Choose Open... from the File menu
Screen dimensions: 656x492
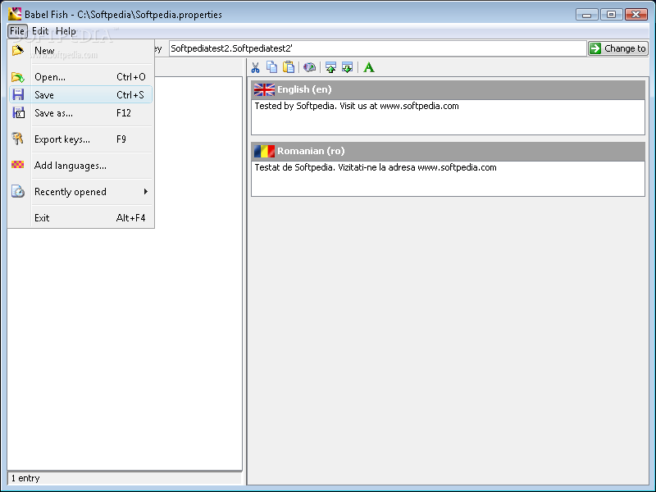(81, 77)
